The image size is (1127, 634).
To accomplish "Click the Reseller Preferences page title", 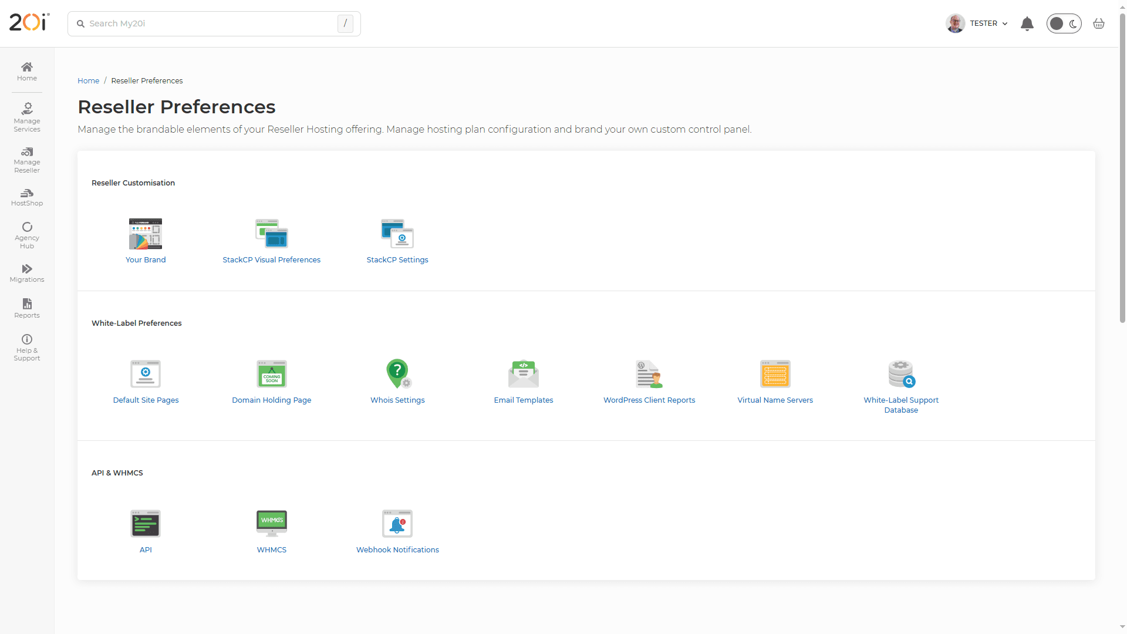I will [177, 107].
